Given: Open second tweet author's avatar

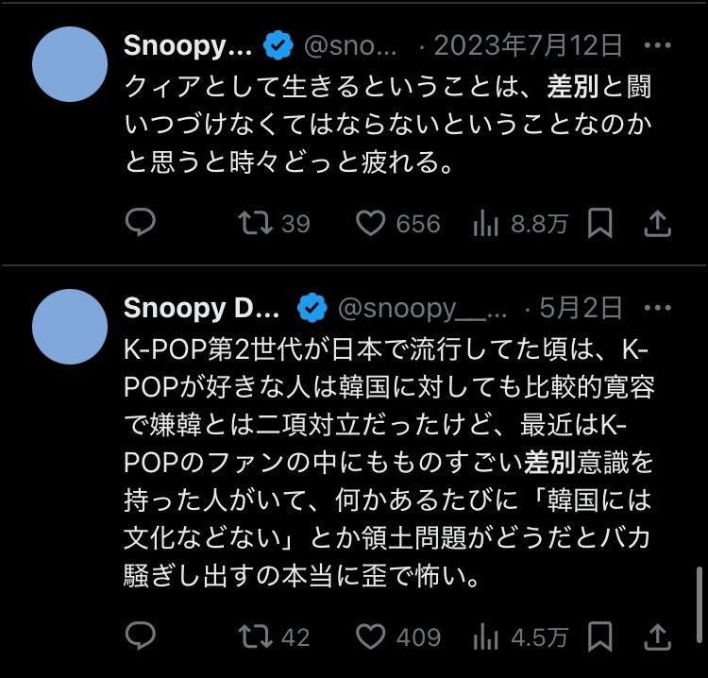Looking at the screenshot, I should 69,327.
